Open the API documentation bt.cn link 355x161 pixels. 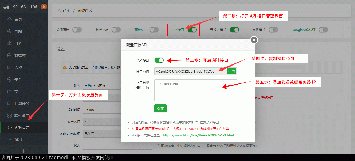point(198,135)
